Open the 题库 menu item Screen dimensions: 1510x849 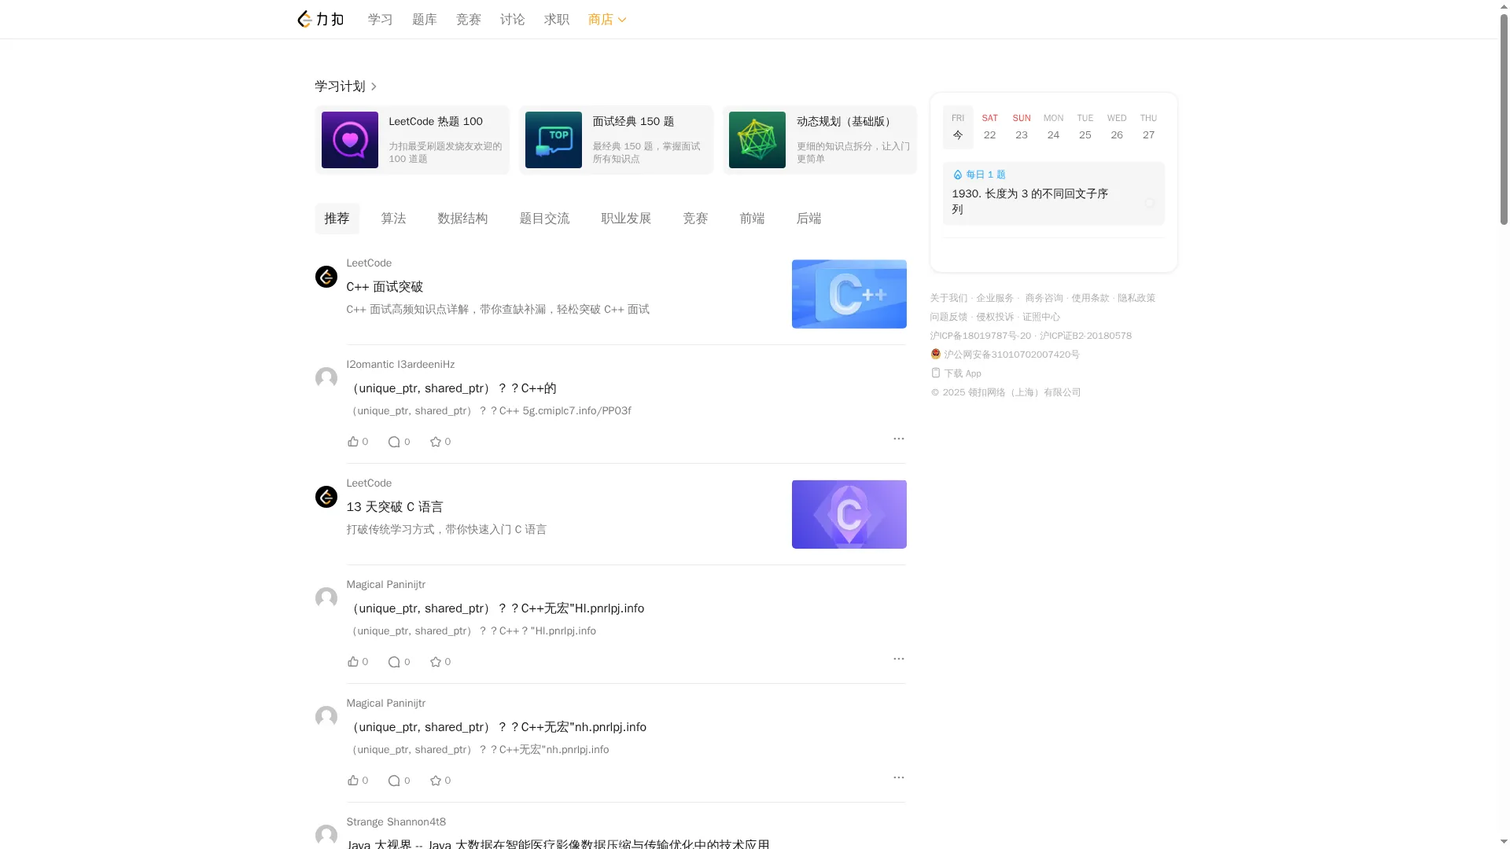pyautogui.click(x=425, y=19)
